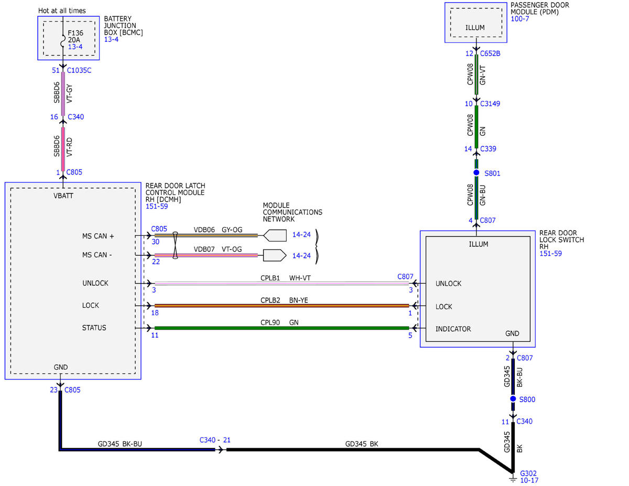Click the STATUS pin label

coord(94,328)
